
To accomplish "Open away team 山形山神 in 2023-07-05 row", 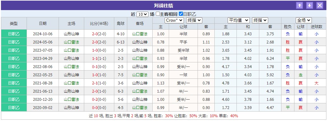I will point(140,50).
